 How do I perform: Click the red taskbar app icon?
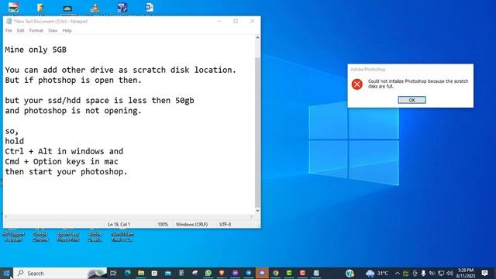(303, 273)
